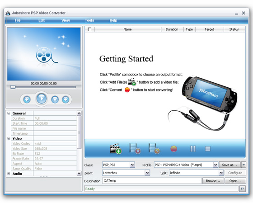253x203 pixels.
Task: Click the Add File(s) clapperboard icon
Action: coord(116,149)
